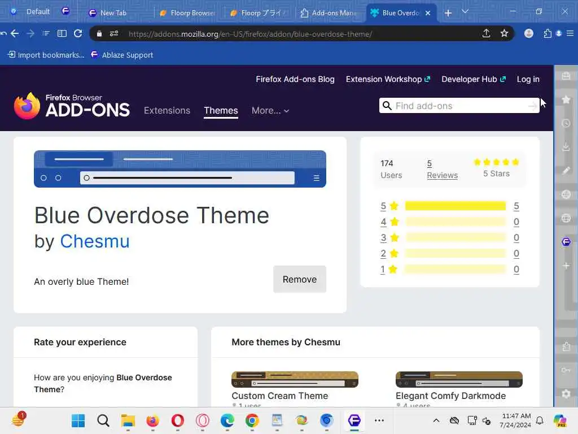This screenshot has height=434, width=578.
Task: Open Microsoft Edge from the taskbar
Action: (x=227, y=420)
